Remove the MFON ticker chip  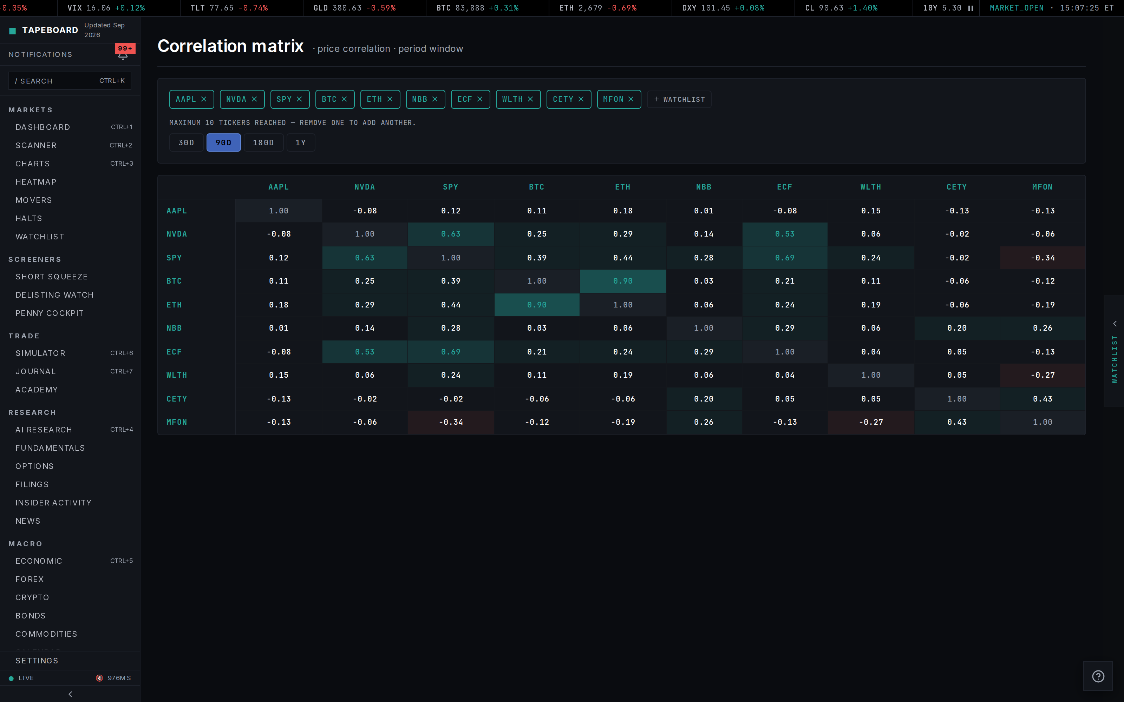[631, 99]
